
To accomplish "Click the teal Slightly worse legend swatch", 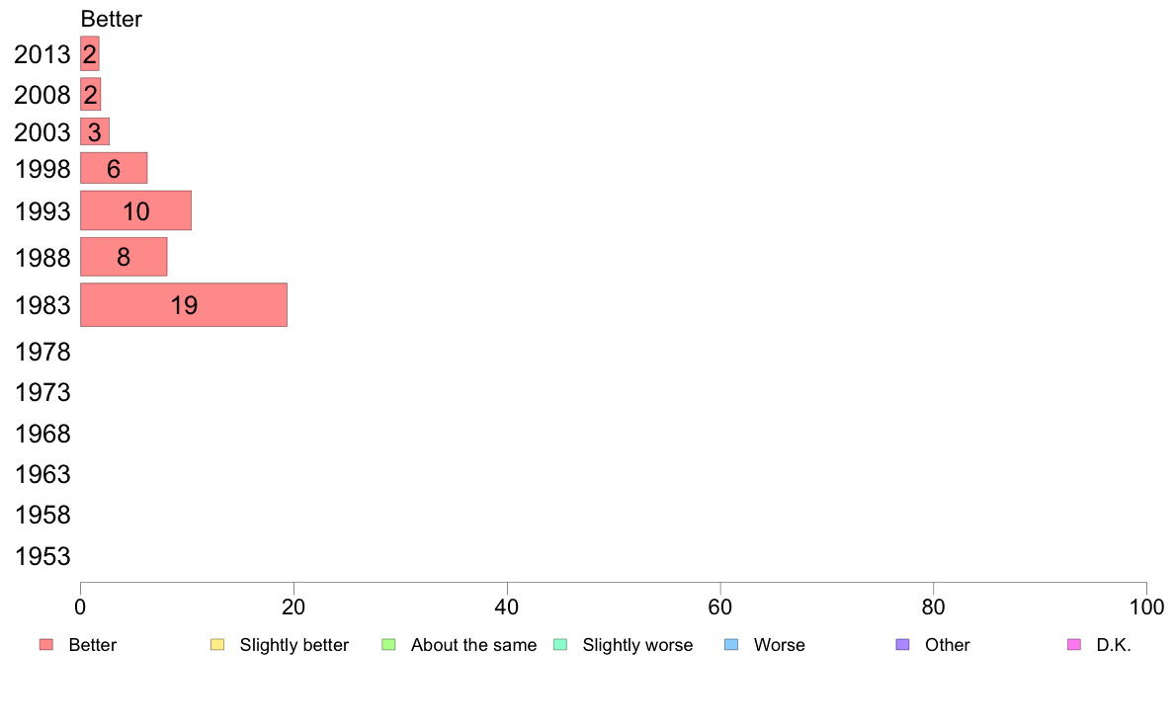I will [560, 645].
